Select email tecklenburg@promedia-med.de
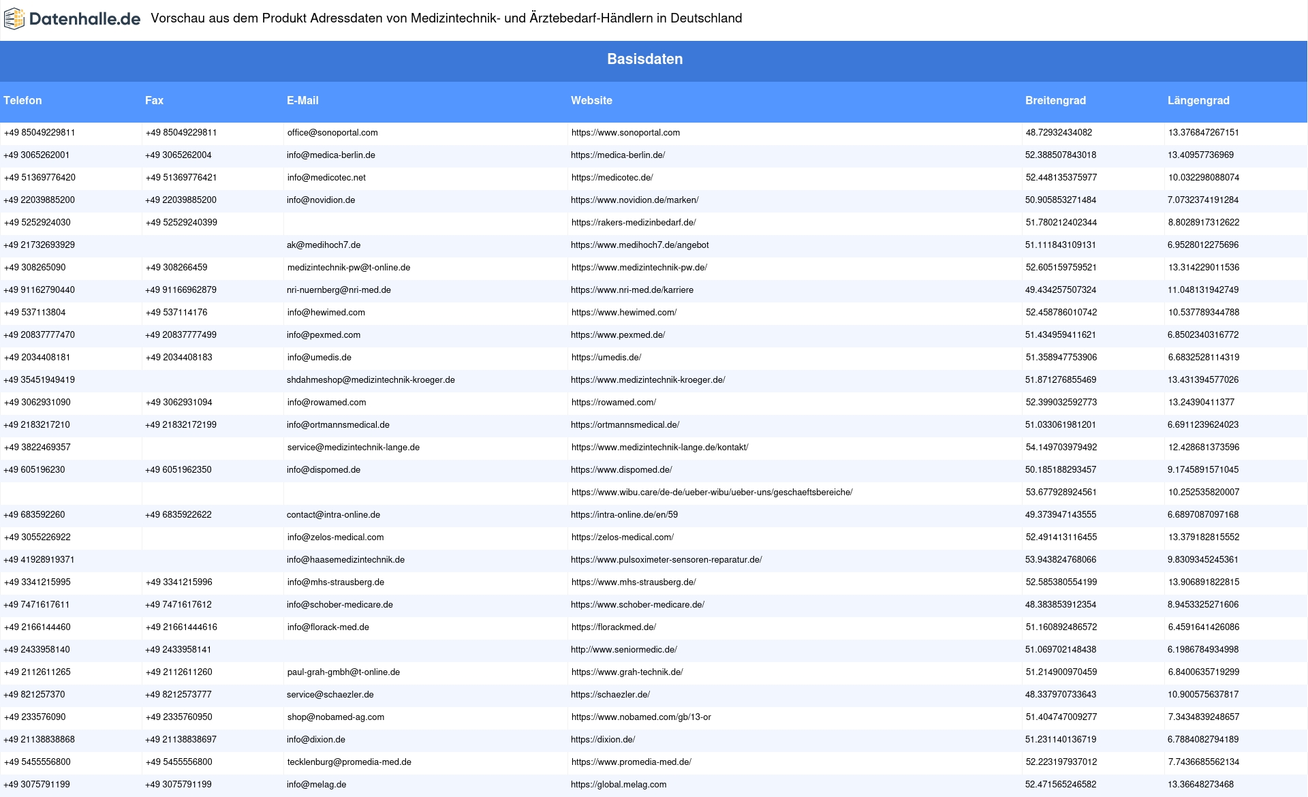This screenshot has height=797, width=1308. pyautogui.click(x=349, y=762)
